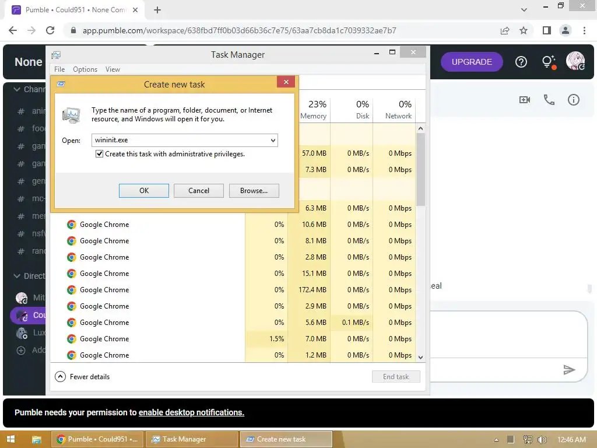Click Chrome address bar URL
The width and height of the screenshot is (597, 448).
(240, 30)
